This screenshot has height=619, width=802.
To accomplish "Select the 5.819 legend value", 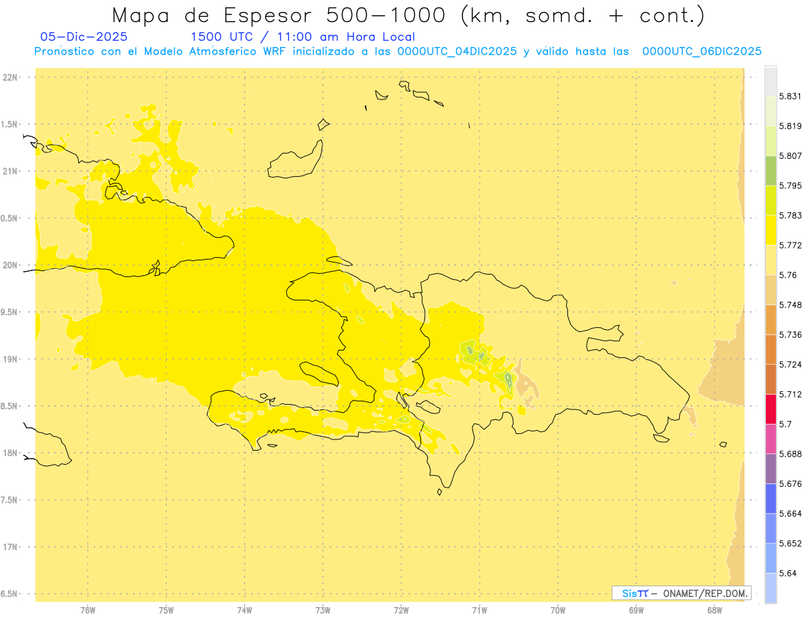I will (790, 126).
